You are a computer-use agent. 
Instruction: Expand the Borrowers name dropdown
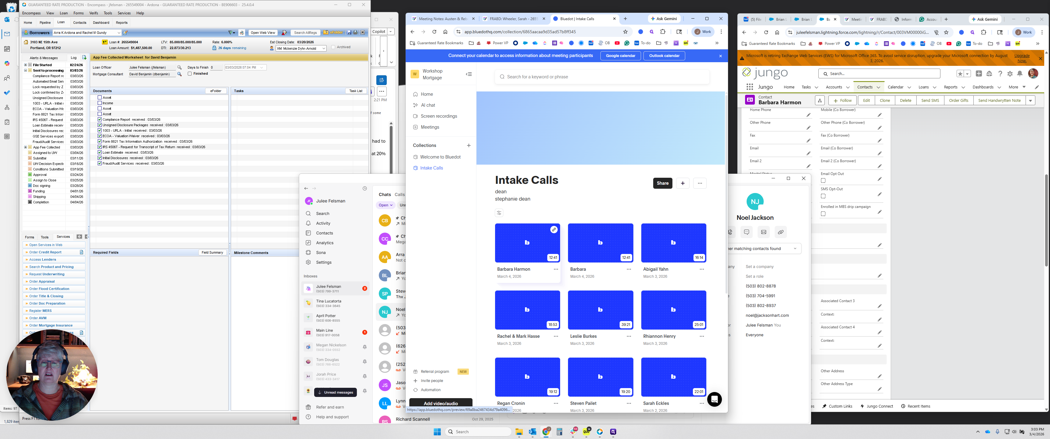pos(119,33)
